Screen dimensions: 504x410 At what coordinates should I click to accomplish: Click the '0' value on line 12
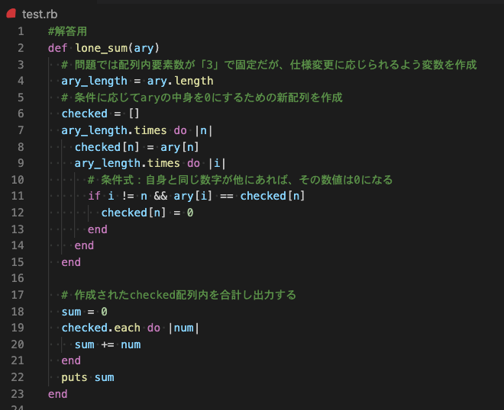190,213
